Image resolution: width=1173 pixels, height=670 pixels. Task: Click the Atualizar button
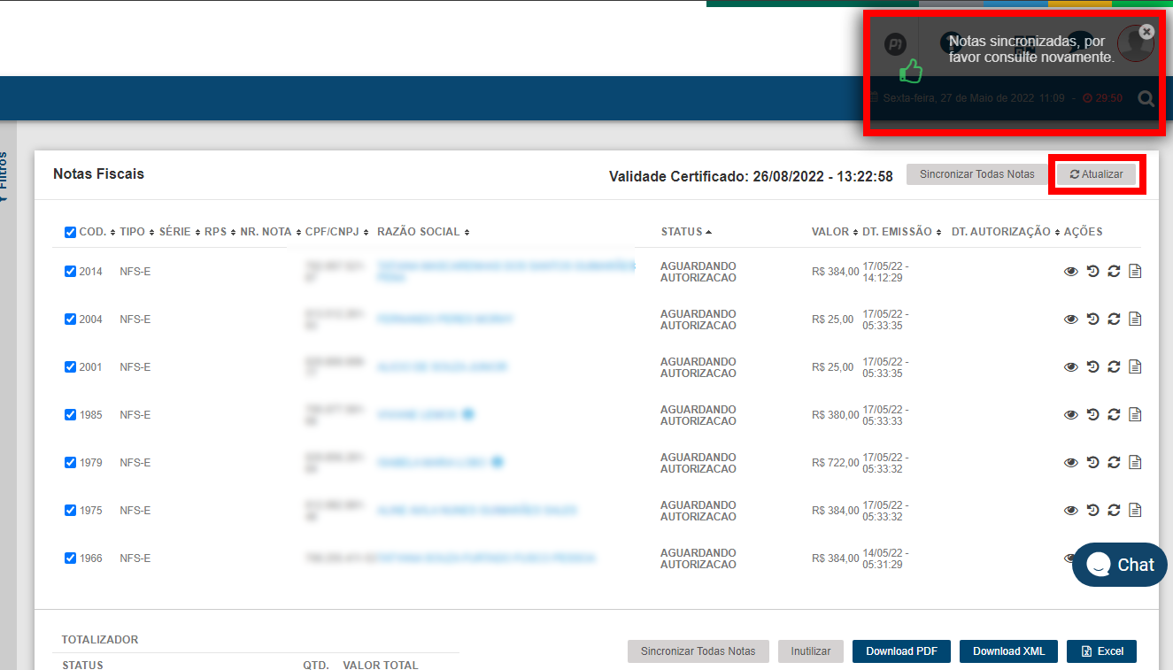pyautogui.click(x=1096, y=174)
